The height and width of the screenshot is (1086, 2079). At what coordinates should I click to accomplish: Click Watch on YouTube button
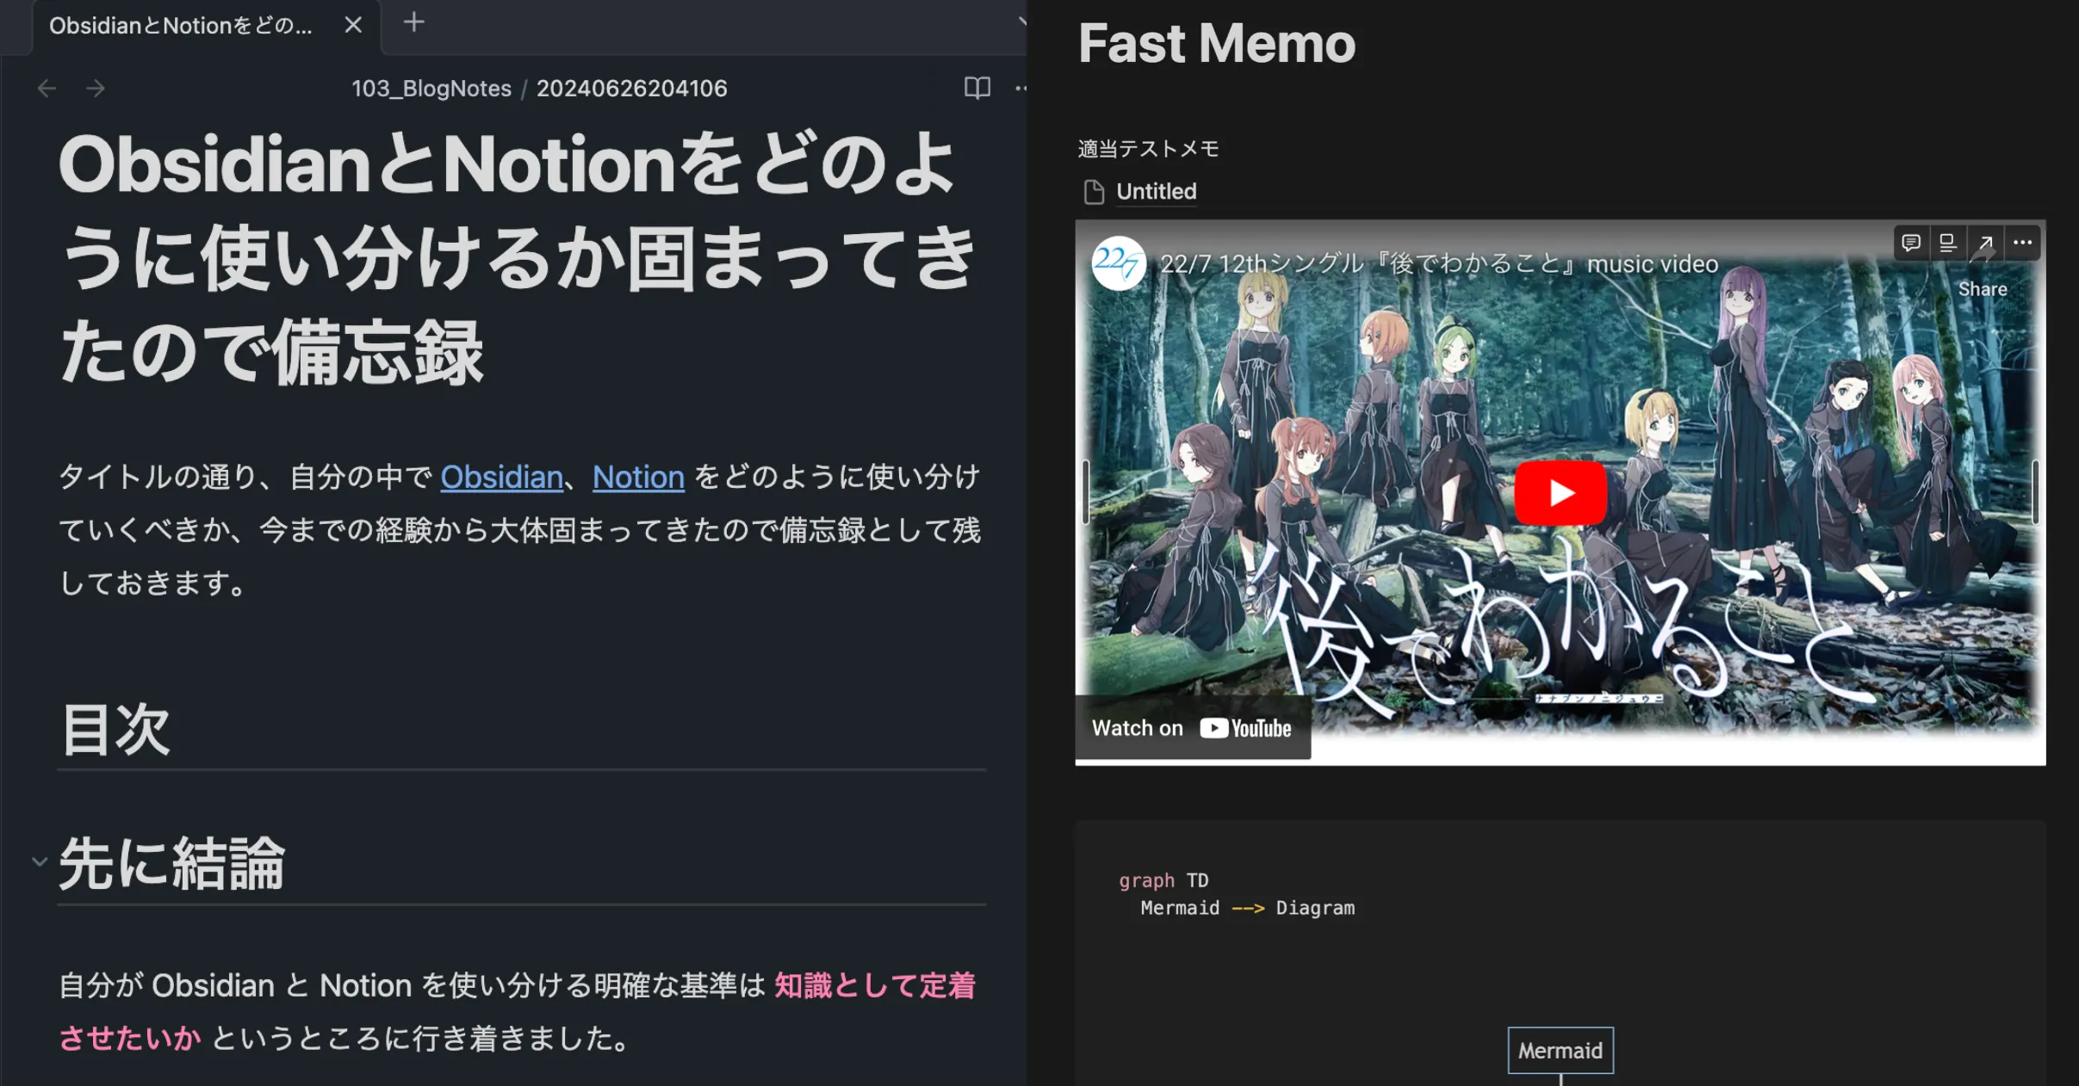1193,728
